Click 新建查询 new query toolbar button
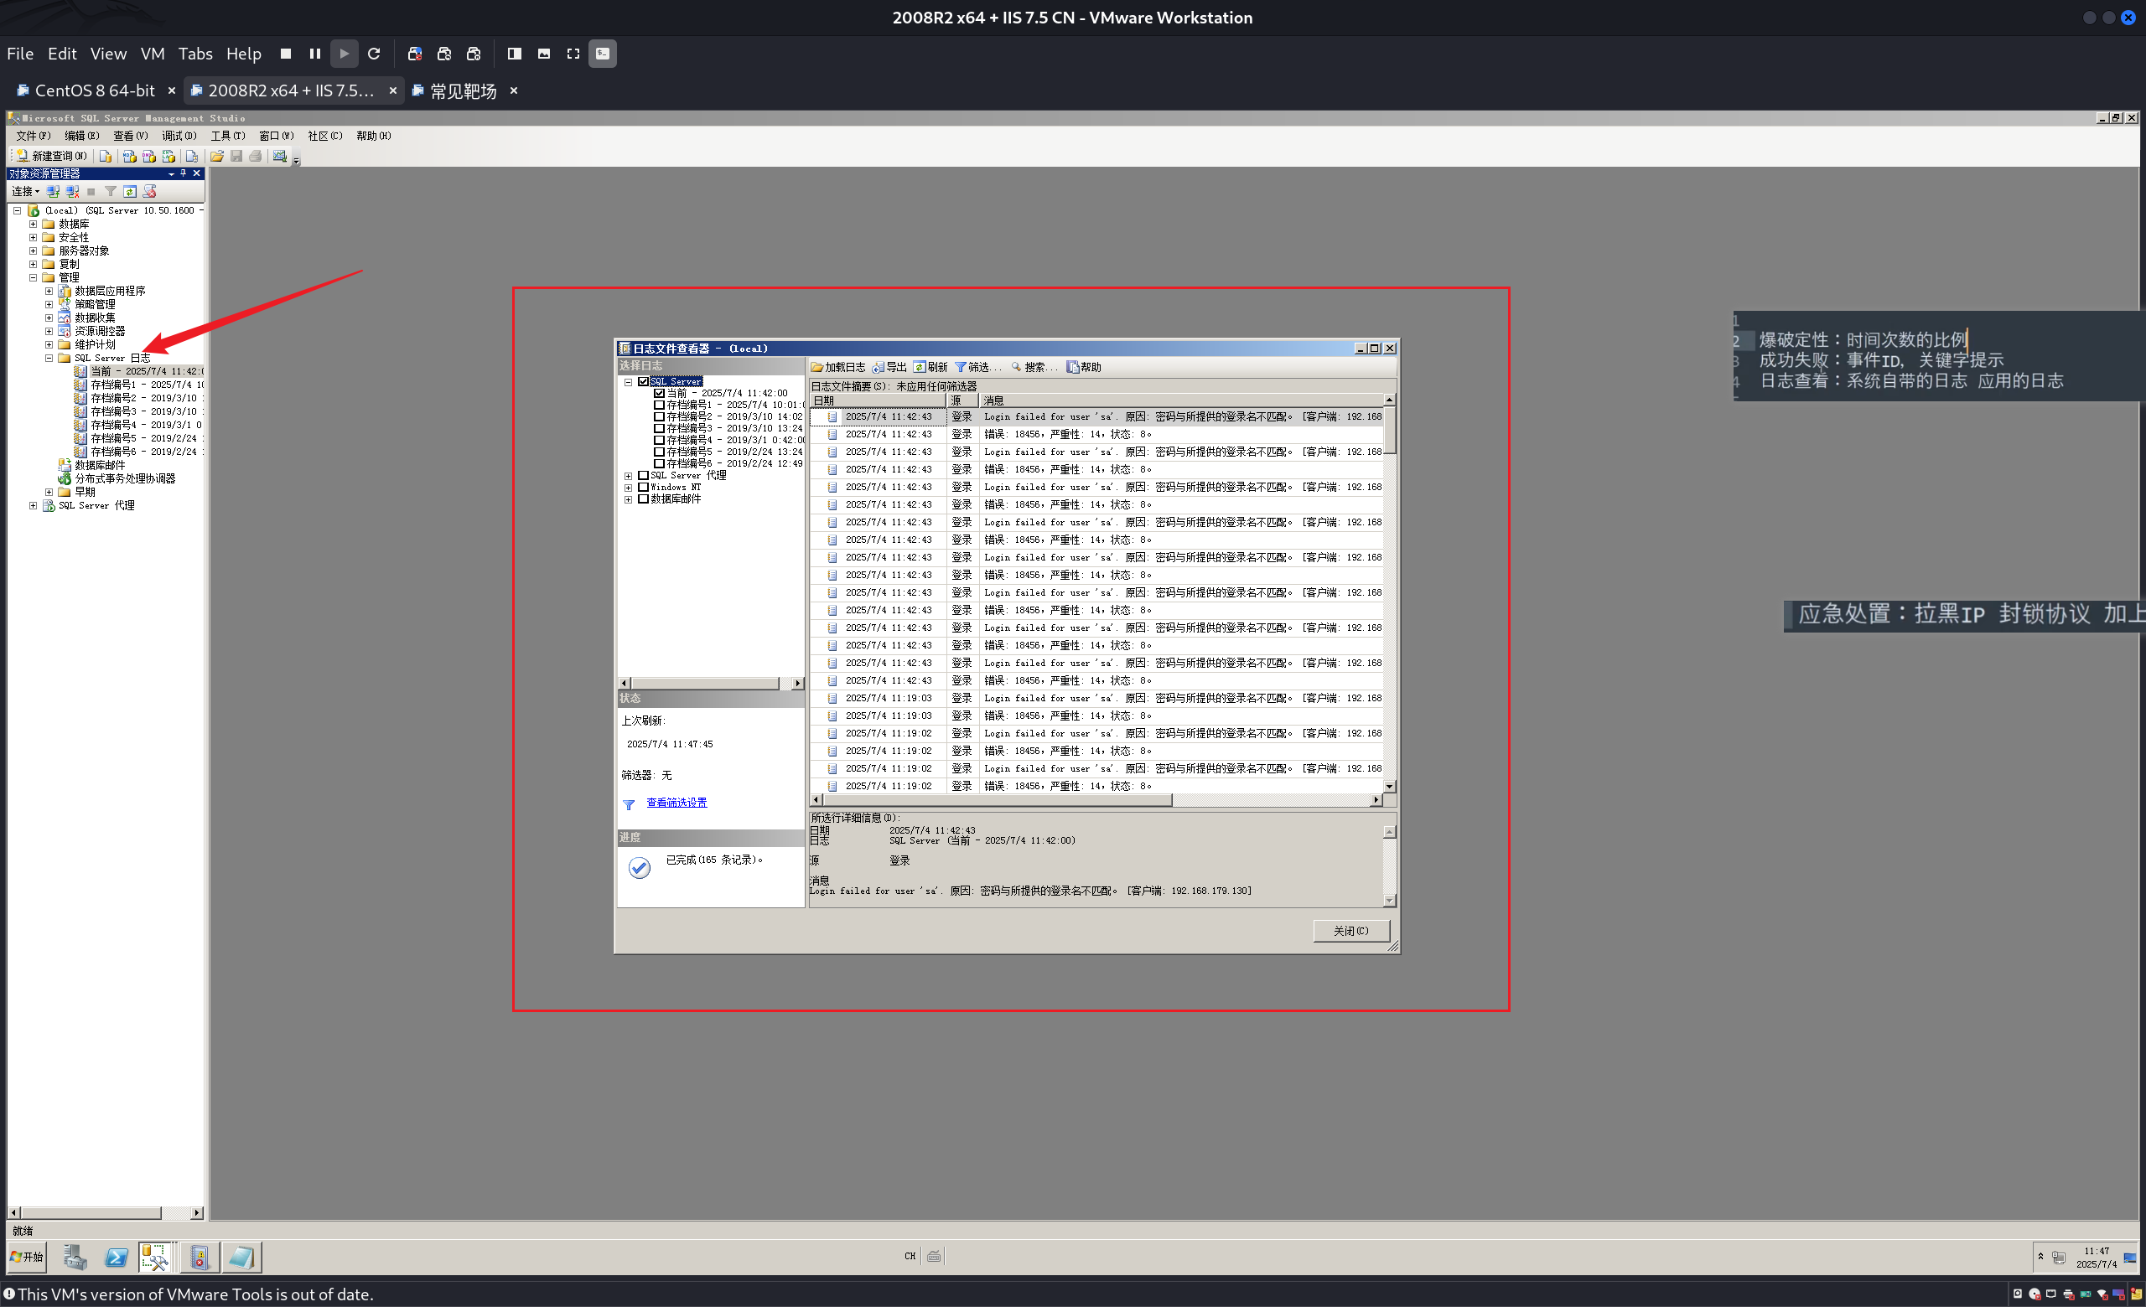2146x1307 pixels. click(x=50, y=156)
